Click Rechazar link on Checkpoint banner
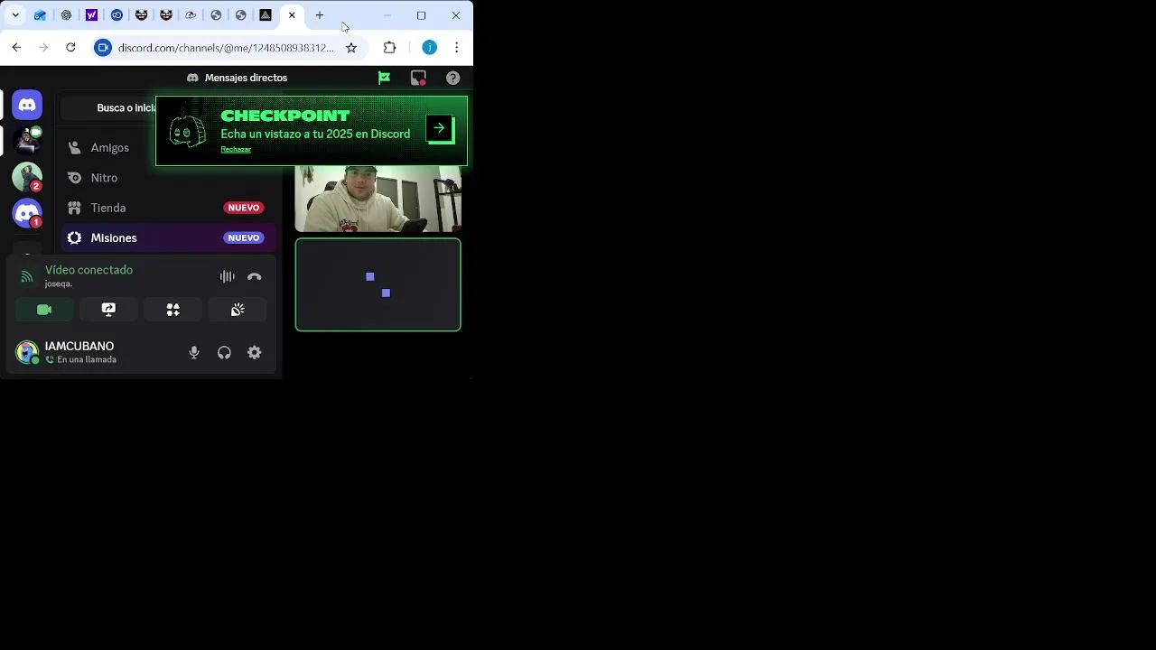 236,150
